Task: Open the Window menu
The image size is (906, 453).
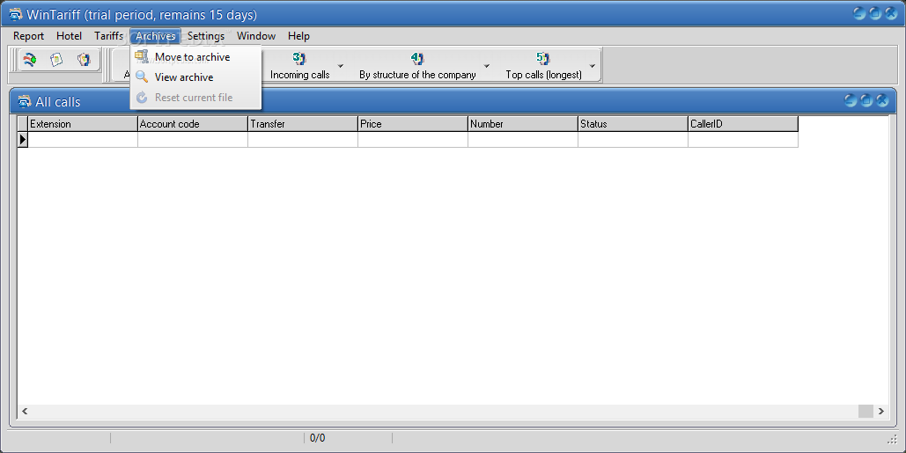Action: coord(256,36)
